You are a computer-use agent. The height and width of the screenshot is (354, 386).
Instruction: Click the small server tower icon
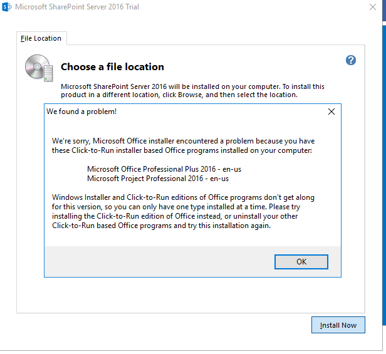[48, 73]
